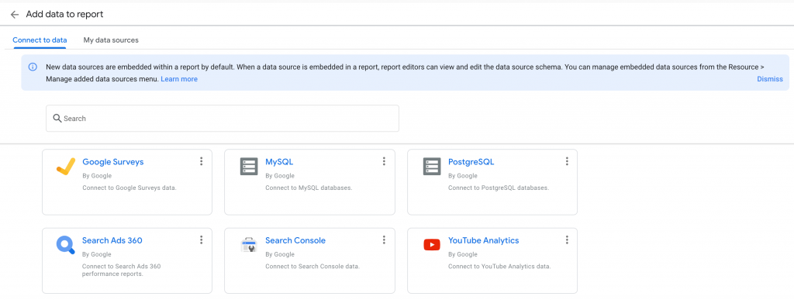Click the 'Connect to MySQL databases.' description

[x=309, y=188]
